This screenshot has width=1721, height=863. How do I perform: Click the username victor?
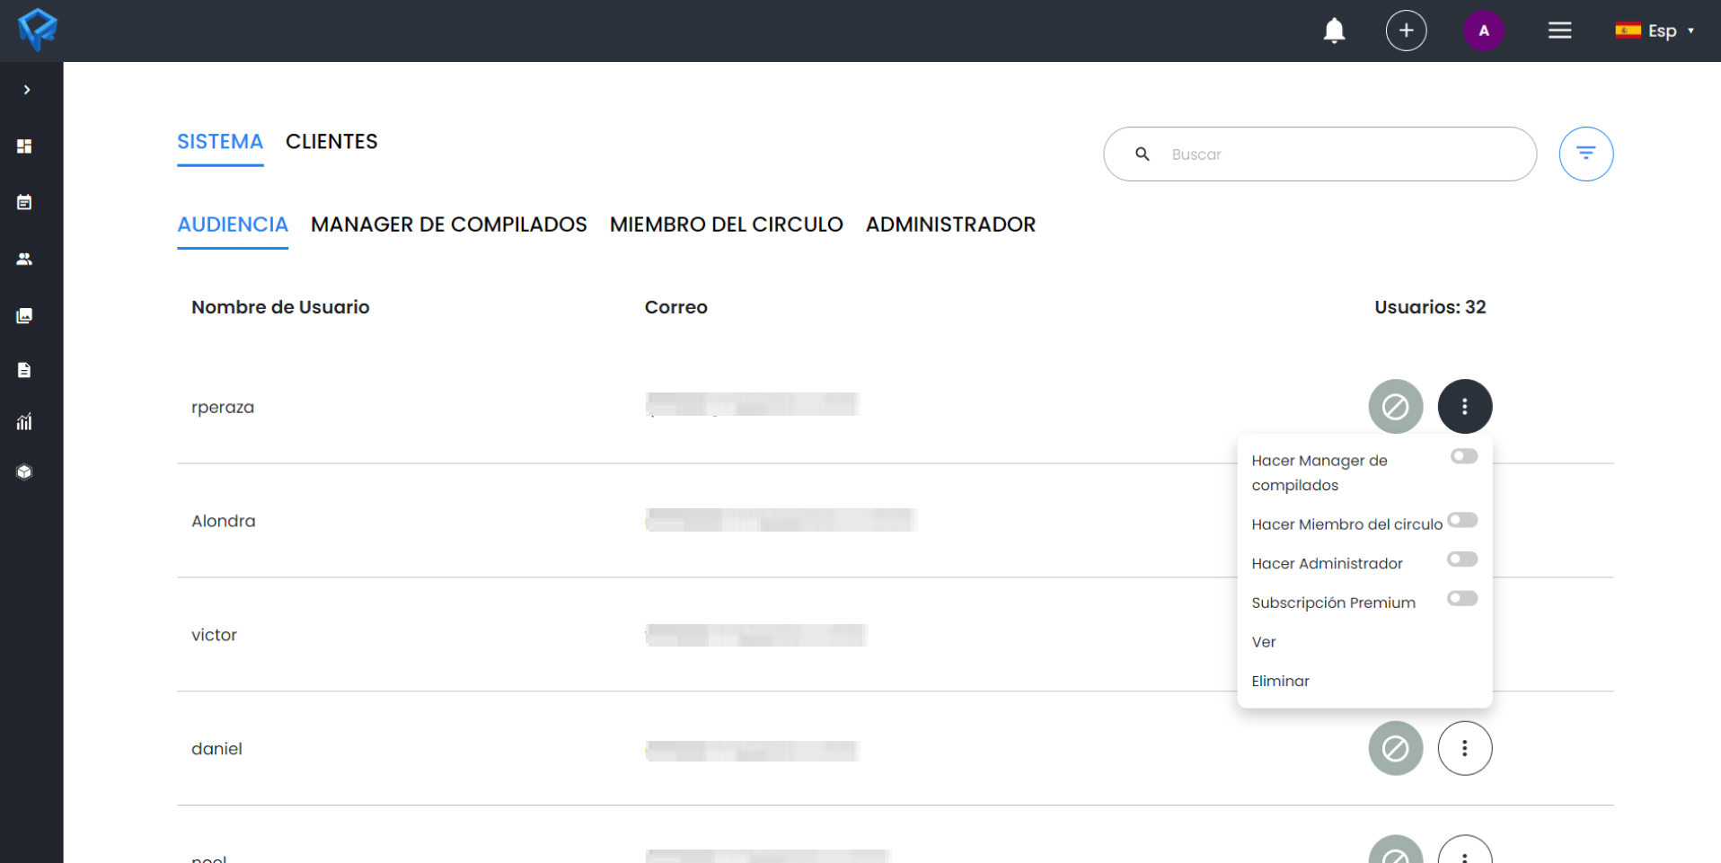click(x=214, y=635)
